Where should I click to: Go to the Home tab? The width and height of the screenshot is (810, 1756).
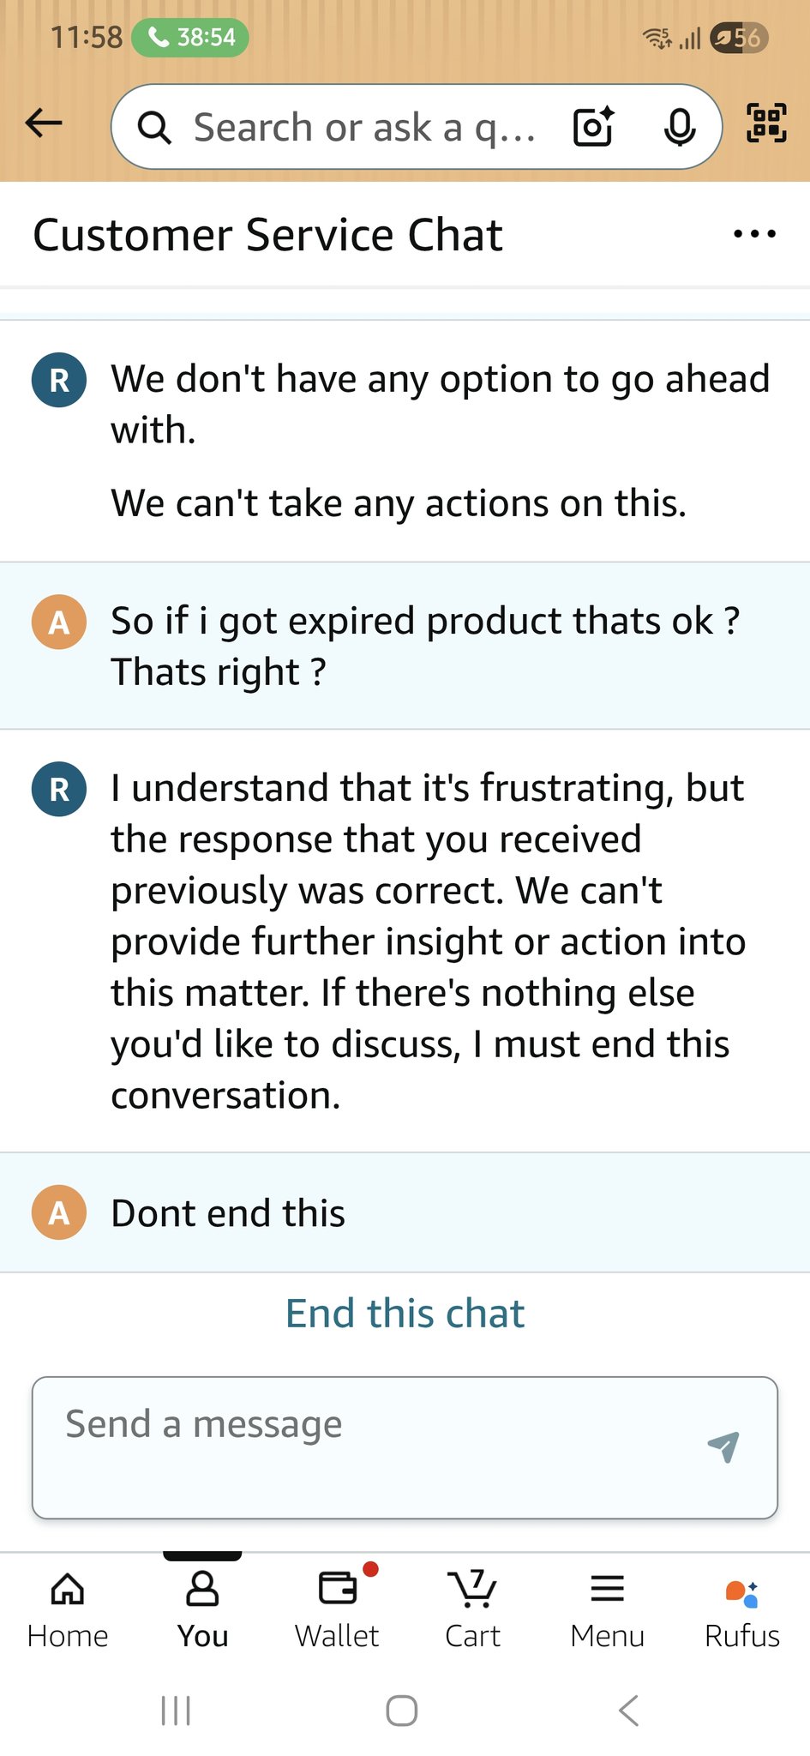coord(68,1609)
